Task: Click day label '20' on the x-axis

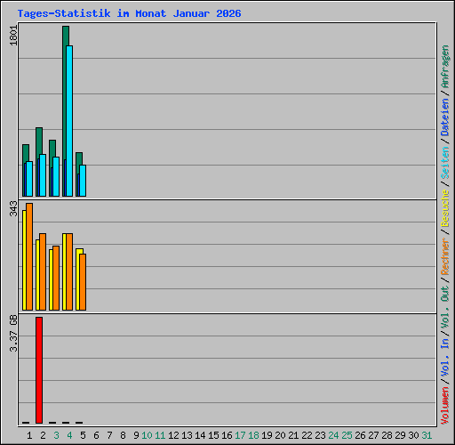Action: coord(280,435)
